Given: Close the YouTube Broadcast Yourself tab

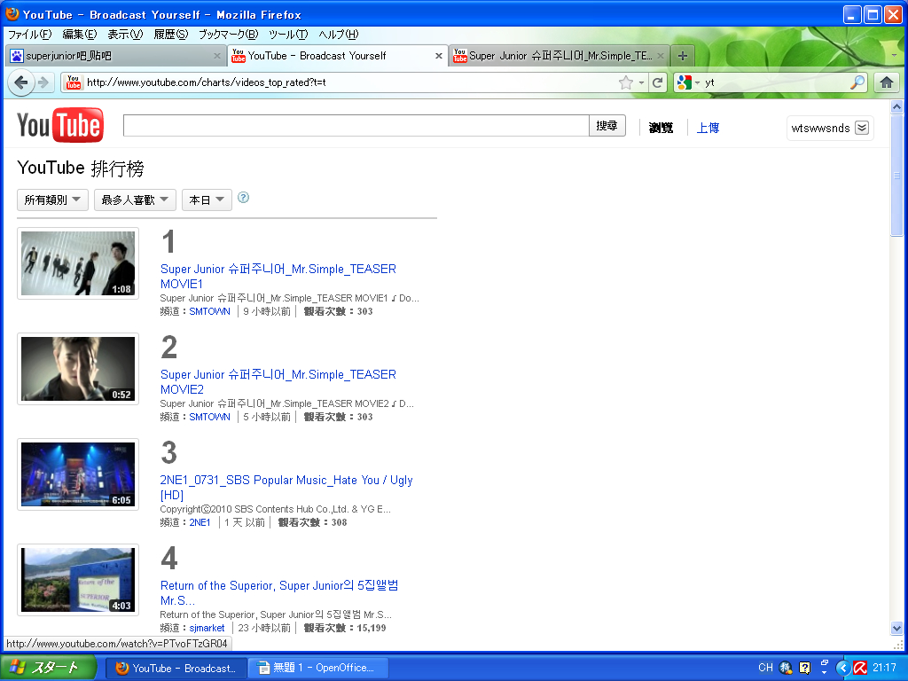Looking at the screenshot, I should (x=439, y=56).
